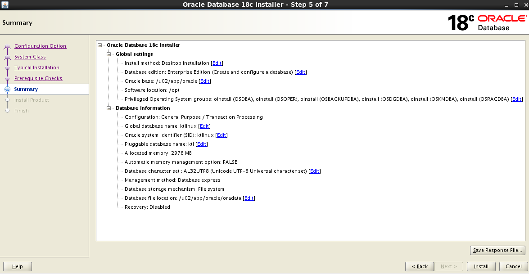Click the Summary step indicator circle
Viewport: 529px width, 274px height.
tap(7, 90)
